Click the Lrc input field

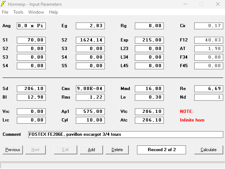(x=31, y=120)
